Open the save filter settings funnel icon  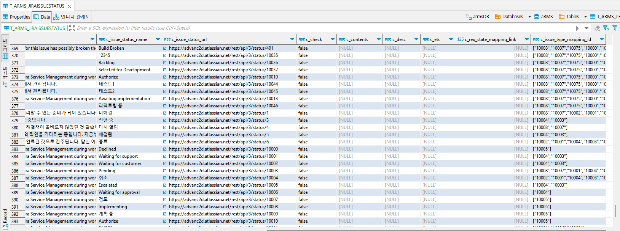click(x=606, y=28)
